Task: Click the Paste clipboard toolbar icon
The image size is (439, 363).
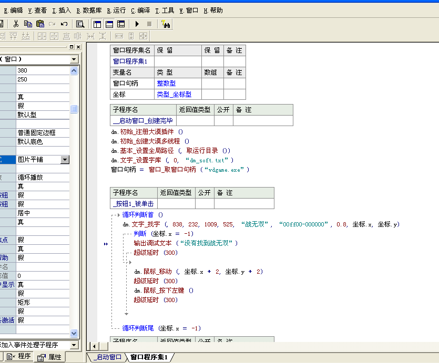Action: point(40,24)
